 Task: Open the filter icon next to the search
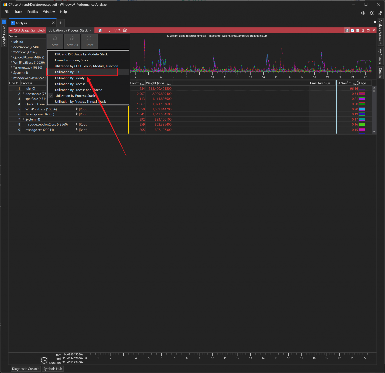tap(115, 30)
